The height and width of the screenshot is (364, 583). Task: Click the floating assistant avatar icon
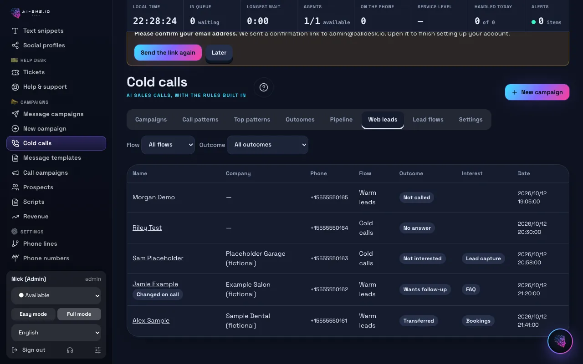(560, 341)
